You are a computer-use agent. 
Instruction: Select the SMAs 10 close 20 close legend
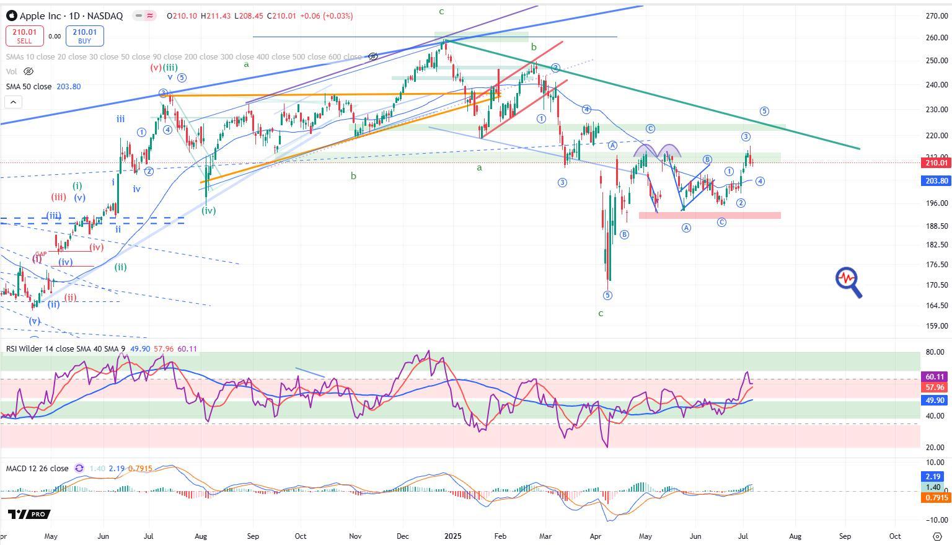point(183,56)
